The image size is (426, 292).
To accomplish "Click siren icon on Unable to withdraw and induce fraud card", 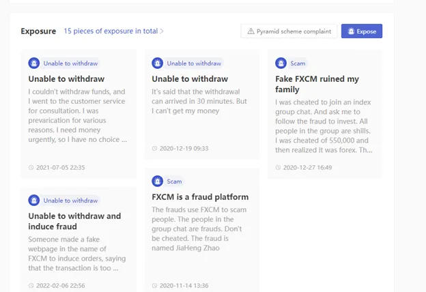I will tap(34, 200).
